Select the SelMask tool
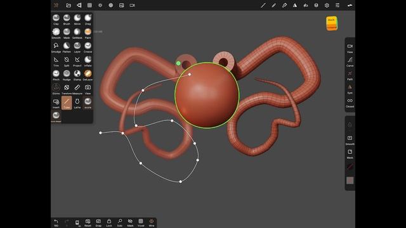The height and width of the screenshot is (228, 406). 77,34
